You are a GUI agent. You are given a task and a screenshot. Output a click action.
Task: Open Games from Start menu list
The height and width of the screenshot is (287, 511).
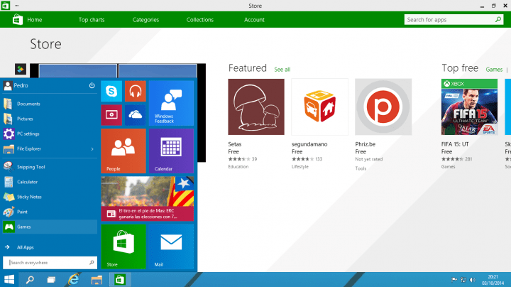50,227
